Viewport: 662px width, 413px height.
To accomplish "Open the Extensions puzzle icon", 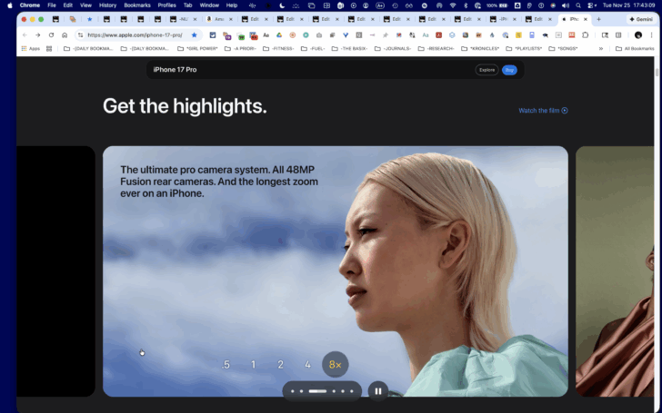I will point(586,35).
